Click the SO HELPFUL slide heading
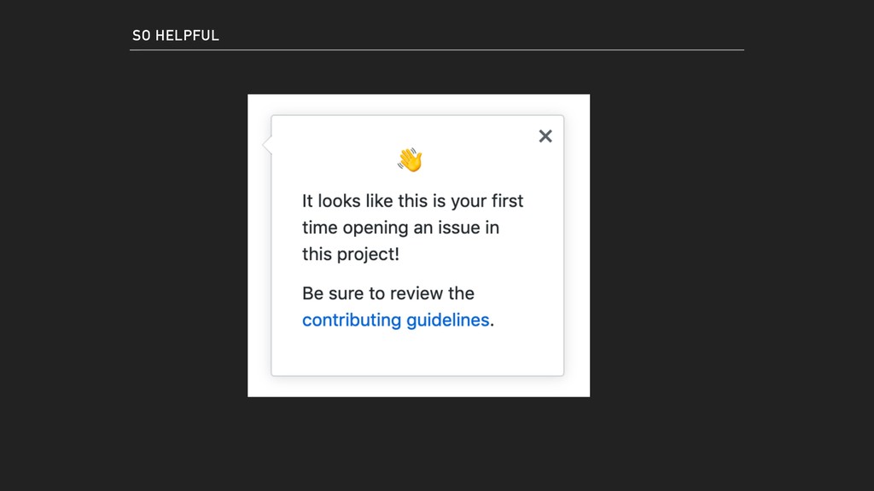 [x=176, y=36]
